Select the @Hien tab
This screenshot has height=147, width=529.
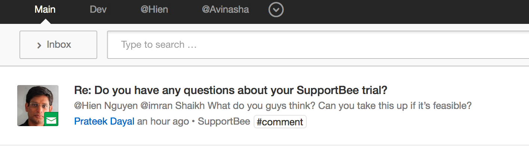point(154,9)
